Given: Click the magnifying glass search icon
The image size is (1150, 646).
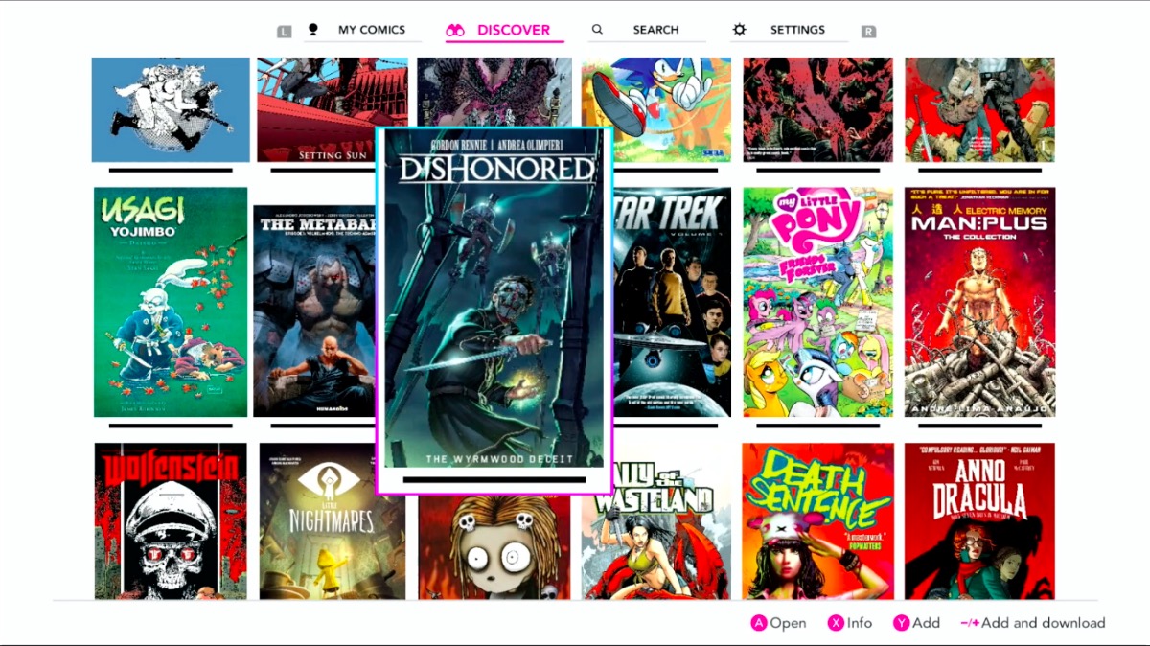Looking at the screenshot, I should click(x=597, y=30).
